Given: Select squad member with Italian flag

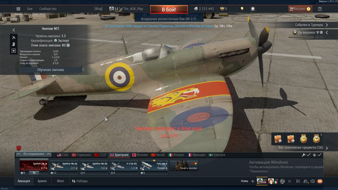Looking at the screenshot, I should point(273,181).
